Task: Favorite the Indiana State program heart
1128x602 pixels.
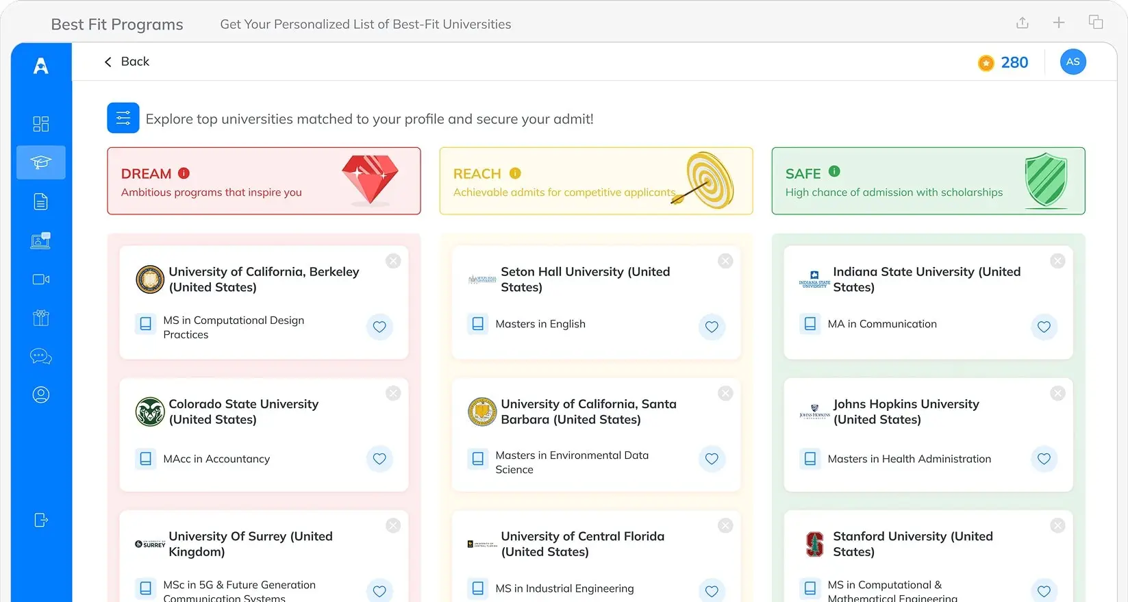Action: tap(1044, 327)
